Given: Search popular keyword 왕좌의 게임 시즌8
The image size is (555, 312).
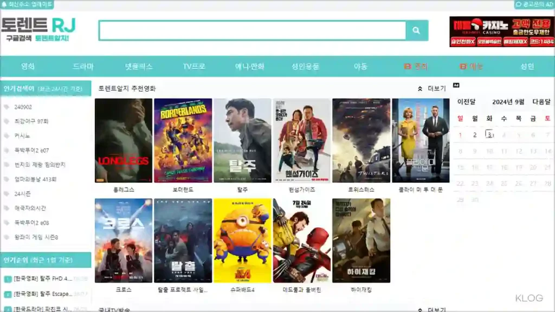Looking at the screenshot, I should tap(36, 237).
